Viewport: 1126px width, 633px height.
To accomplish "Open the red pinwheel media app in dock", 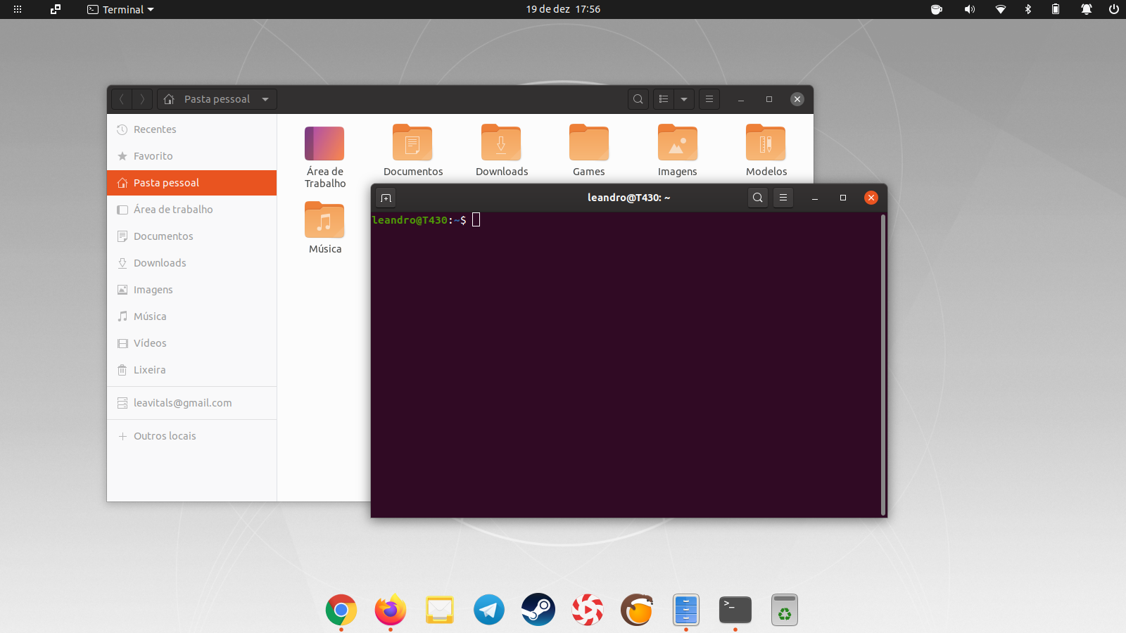I will tap(588, 610).
